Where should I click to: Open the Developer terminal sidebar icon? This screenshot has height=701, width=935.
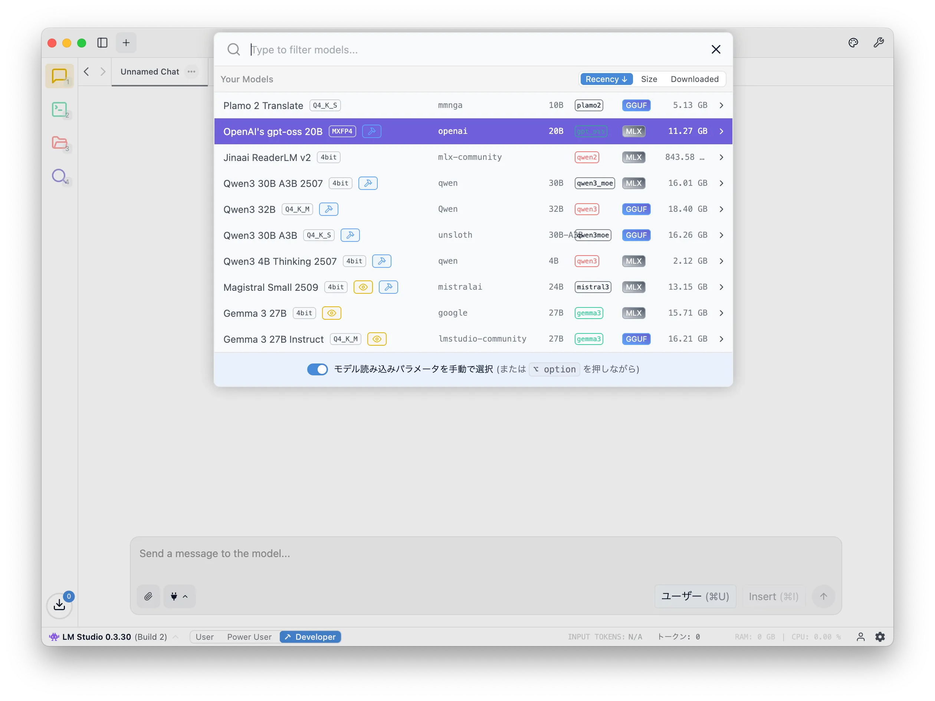click(59, 109)
